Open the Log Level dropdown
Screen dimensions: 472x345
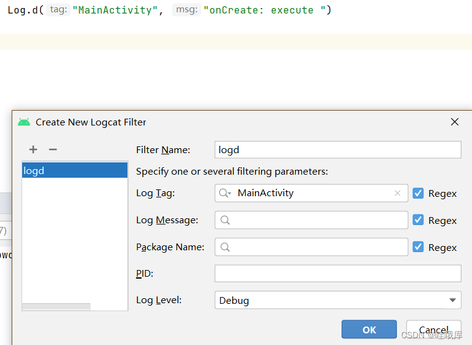tap(338, 300)
